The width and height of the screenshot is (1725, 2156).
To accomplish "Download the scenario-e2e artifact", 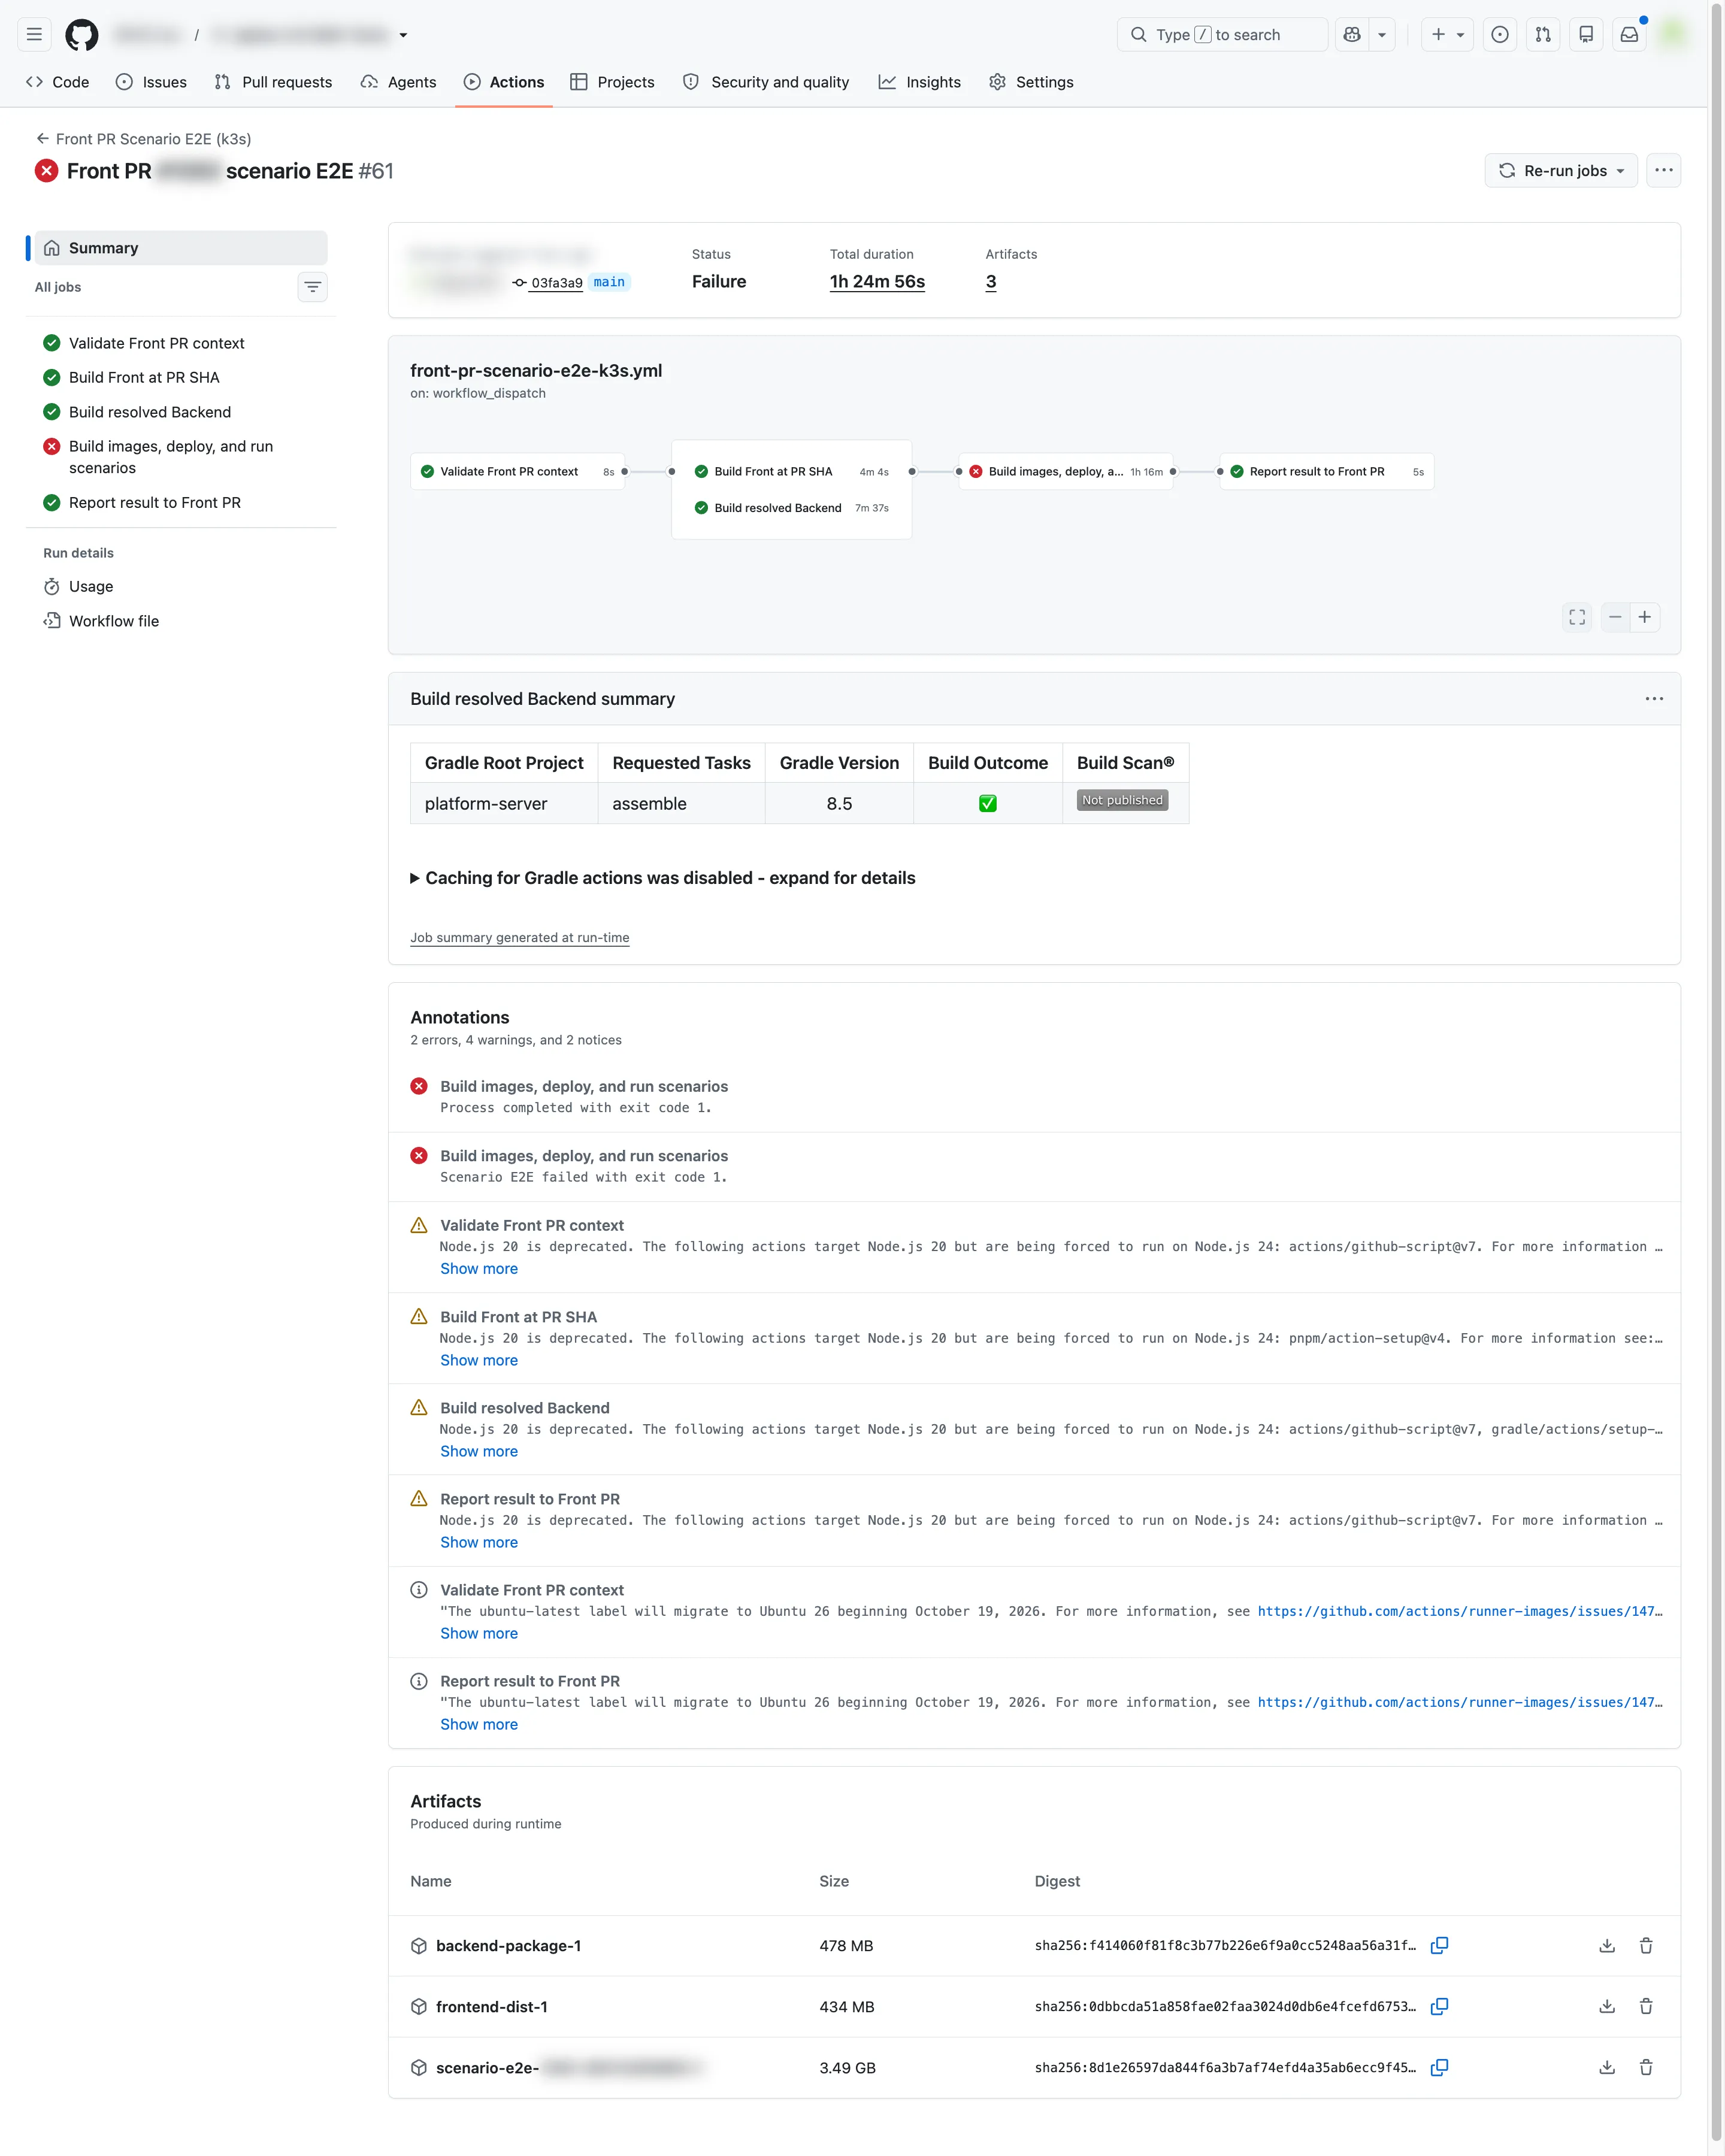I will pyautogui.click(x=1606, y=2067).
